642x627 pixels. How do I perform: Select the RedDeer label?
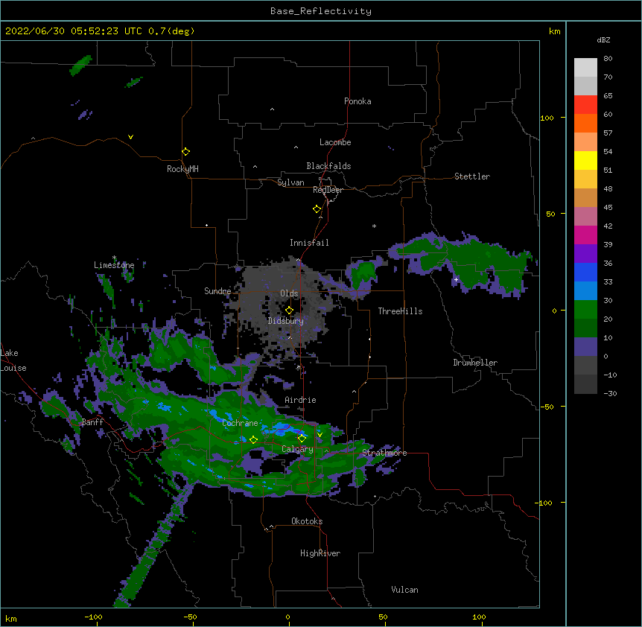tap(328, 190)
